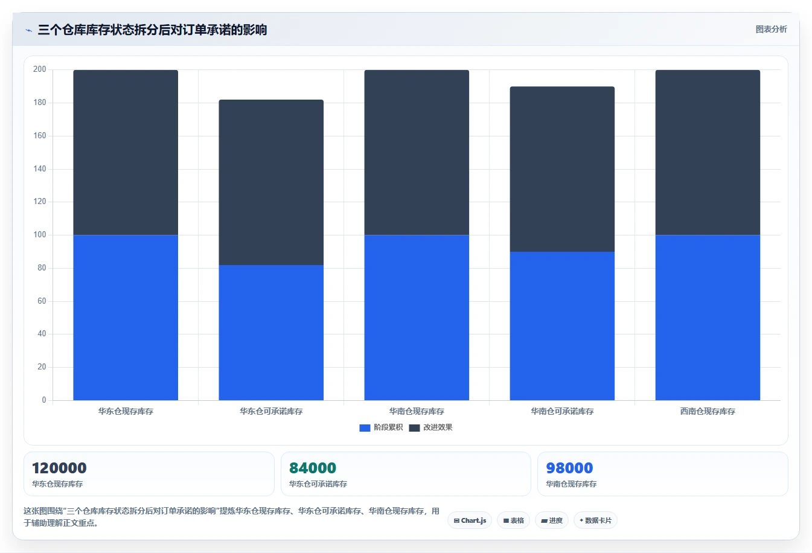The width and height of the screenshot is (812, 553).
Task: Click the 华南仓现存库存 x-axis label
Action: [x=417, y=411]
